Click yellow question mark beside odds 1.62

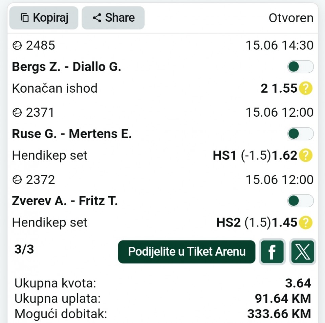tap(306, 155)
